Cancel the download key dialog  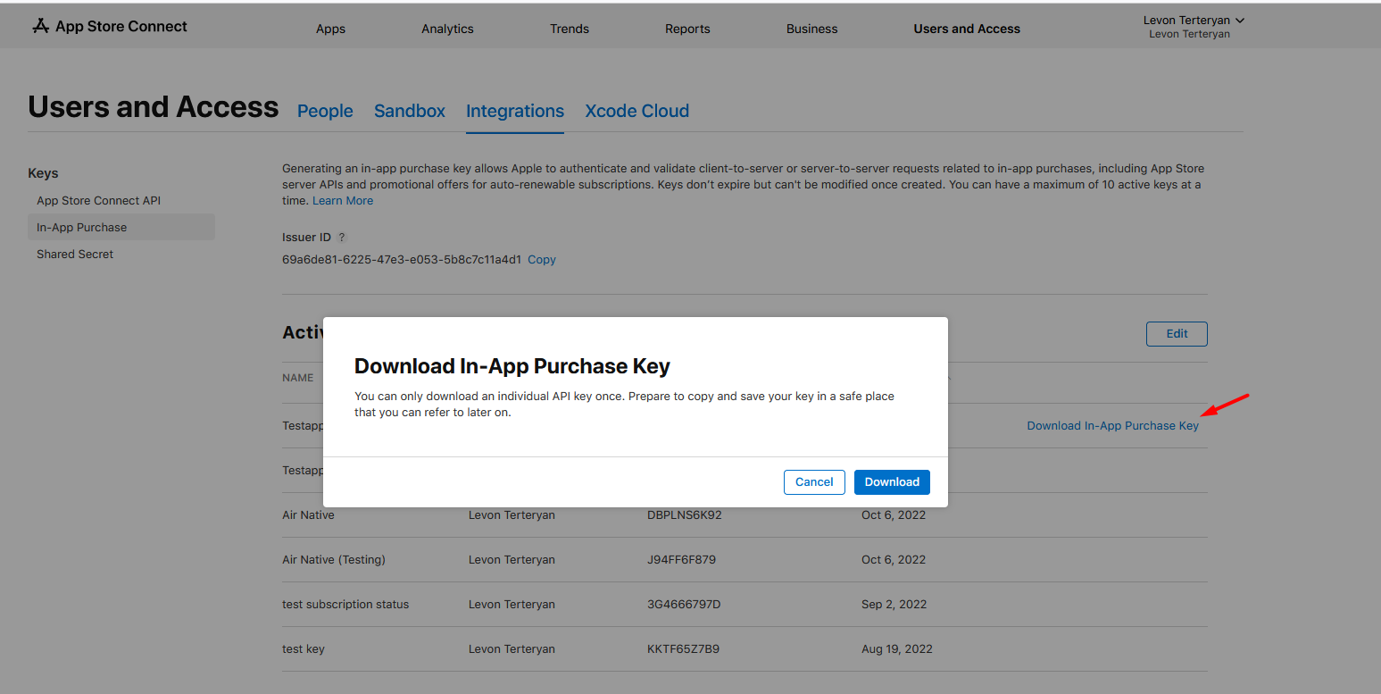tap(814, 482)
